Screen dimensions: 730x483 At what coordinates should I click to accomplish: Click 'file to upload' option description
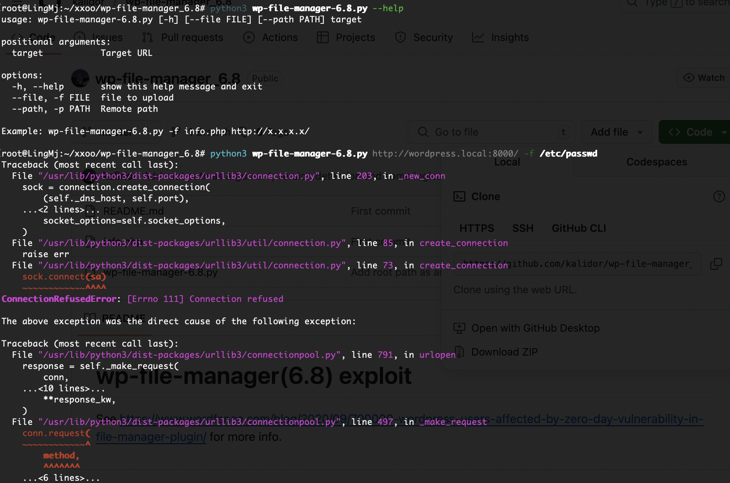tap(137, 98)
